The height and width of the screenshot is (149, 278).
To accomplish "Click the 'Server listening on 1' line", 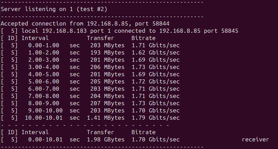I will pos(54,9).
